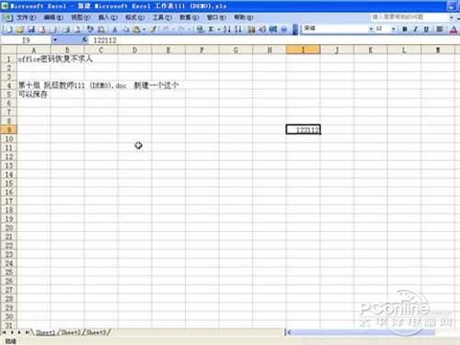Viewport: 460px width, 345px height.
Task: Expand the help question box dropdown arrow
Action: pos(451,17)
